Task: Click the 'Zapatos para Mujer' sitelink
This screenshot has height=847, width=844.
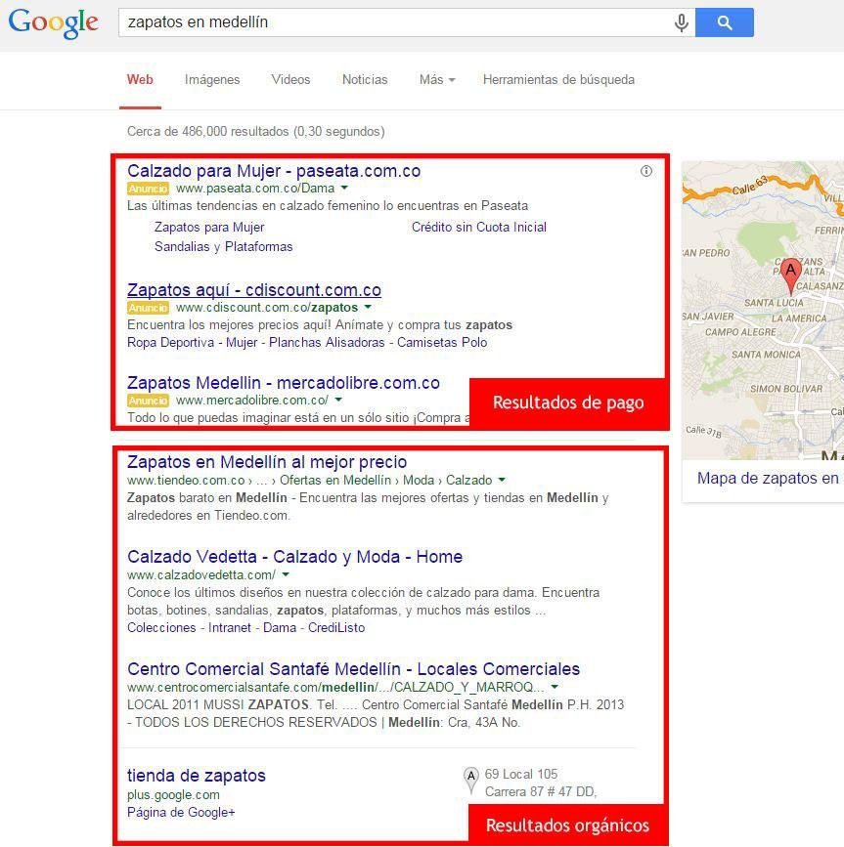Action: pyautogui.click(x=209, y=228)
